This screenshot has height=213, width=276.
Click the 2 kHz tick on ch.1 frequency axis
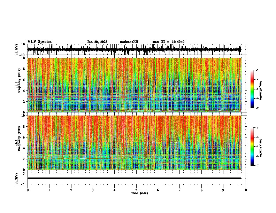click(24, 102)
